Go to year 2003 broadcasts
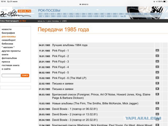 click(78, 16)
